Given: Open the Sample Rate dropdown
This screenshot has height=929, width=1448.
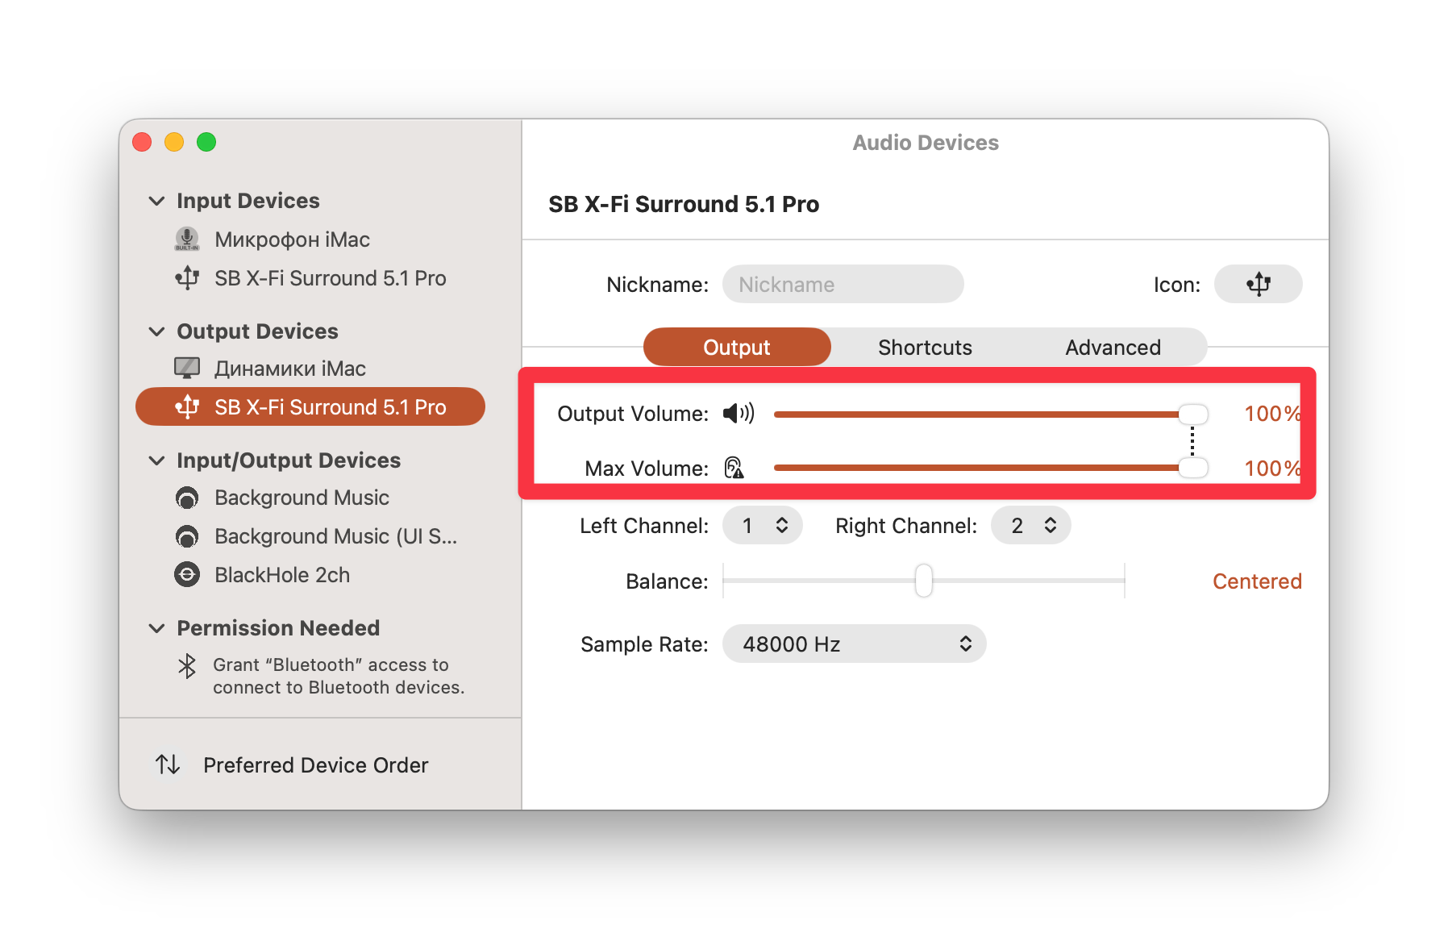Looking at the screenshot, I should [x=854, y=644].
